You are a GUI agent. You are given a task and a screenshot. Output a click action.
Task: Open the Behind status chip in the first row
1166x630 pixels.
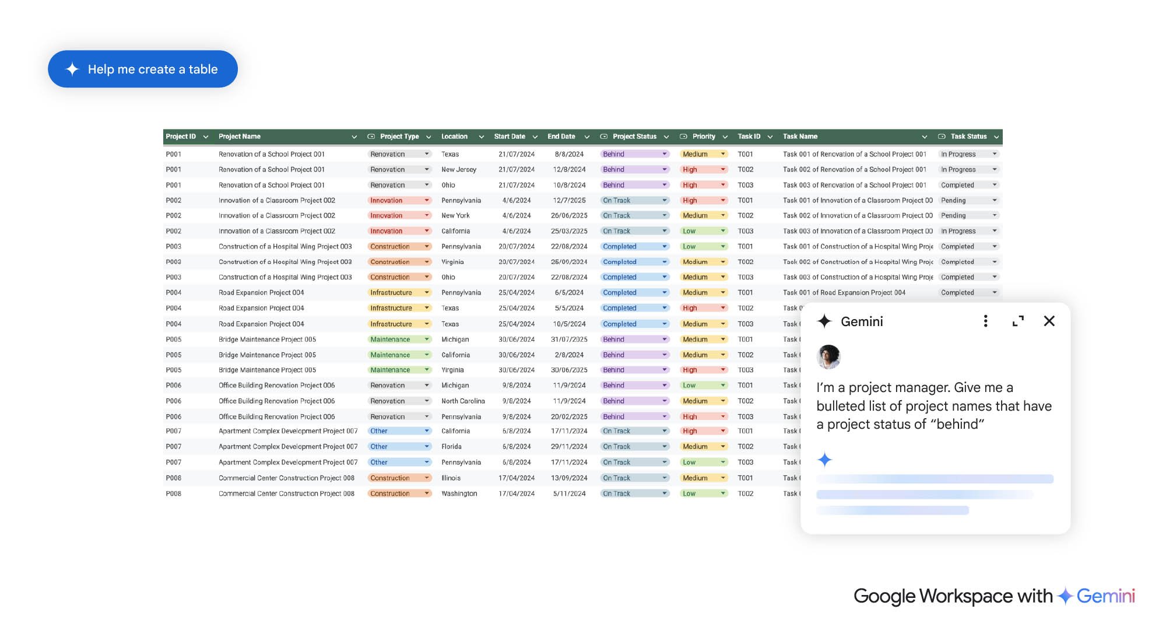click(634, 154)
